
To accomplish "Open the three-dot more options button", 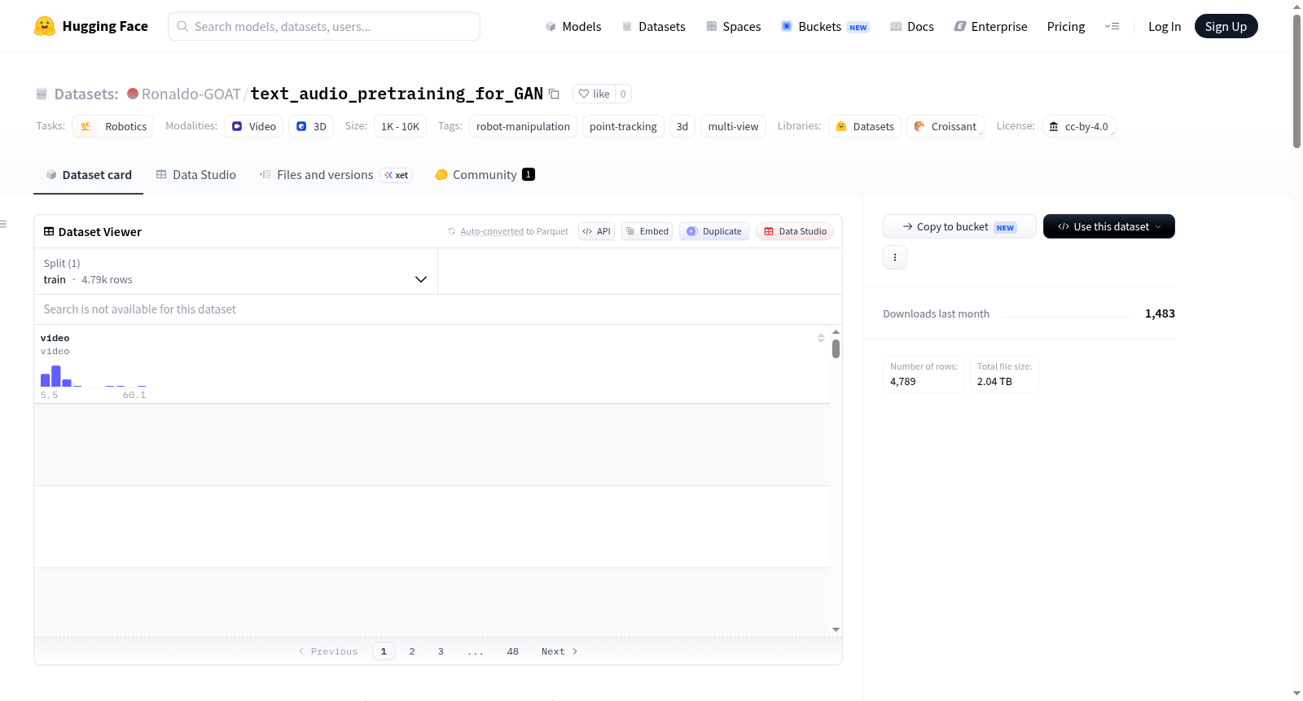I will click(x=895, y=257).
